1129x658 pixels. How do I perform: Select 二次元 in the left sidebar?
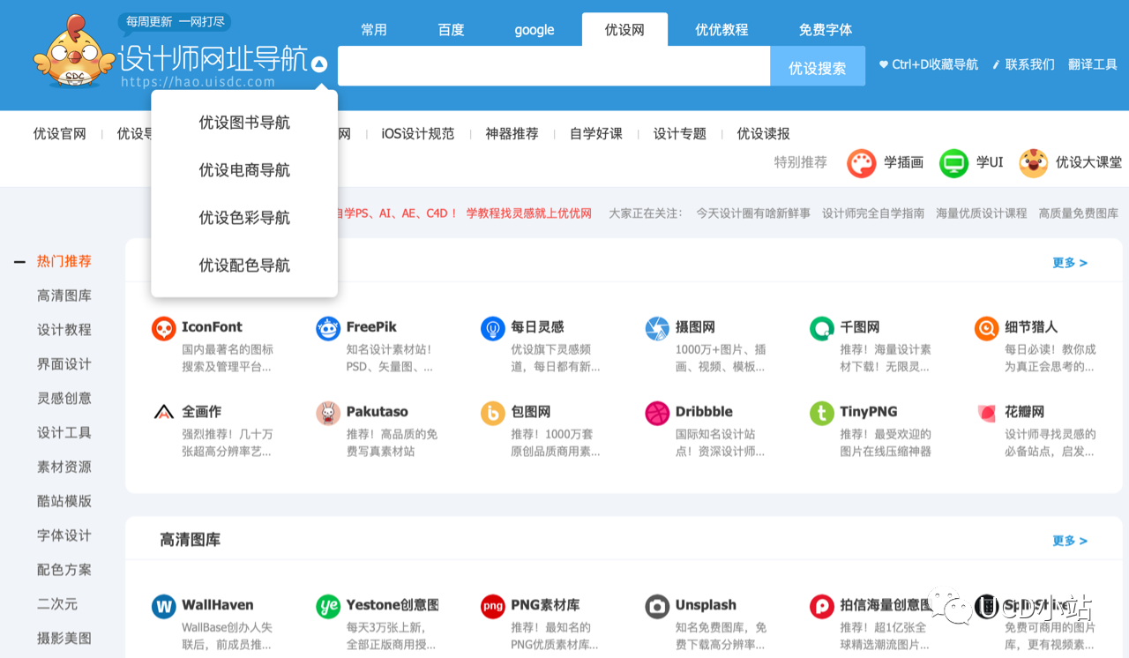pyautogui.click(x=57, y=604)
